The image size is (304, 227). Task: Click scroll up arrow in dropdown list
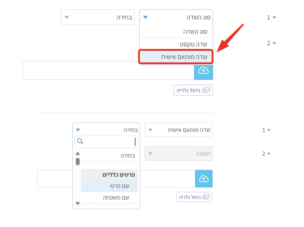[x=78, y=153]
